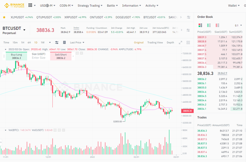Select the 1H interval
246x162 pixels.
coord(22,42)
